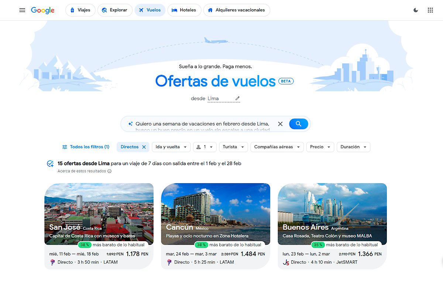This screenshot has width=443, height=295.
Task: Open 'Todos los filtros (1)' panel
Action: pyautogui.click(x=86, y=147)
